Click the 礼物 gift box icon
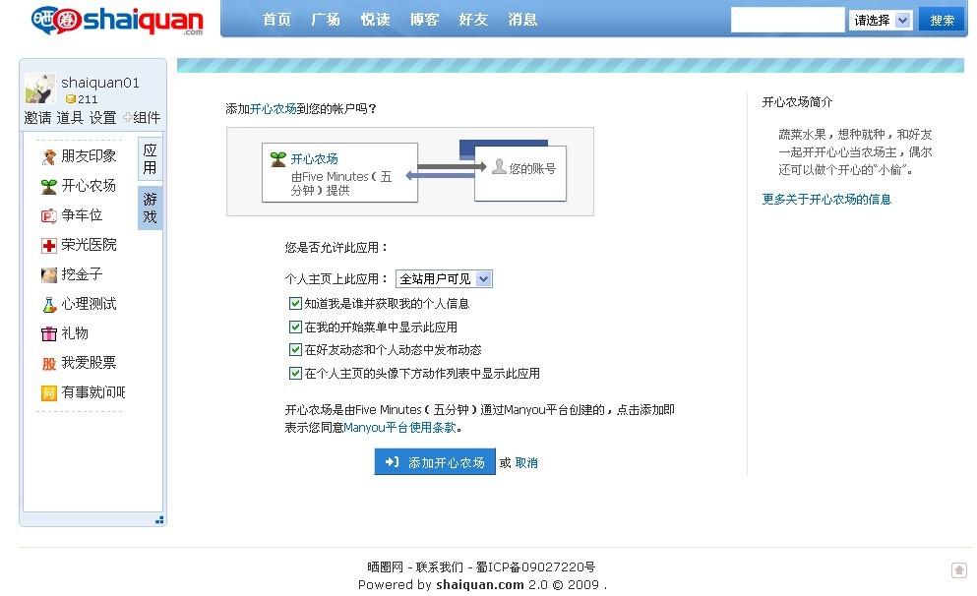 [x=48, y=333]
